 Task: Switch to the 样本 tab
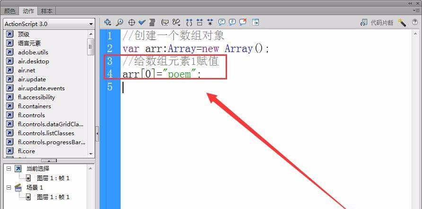click(x=47, y=11)
